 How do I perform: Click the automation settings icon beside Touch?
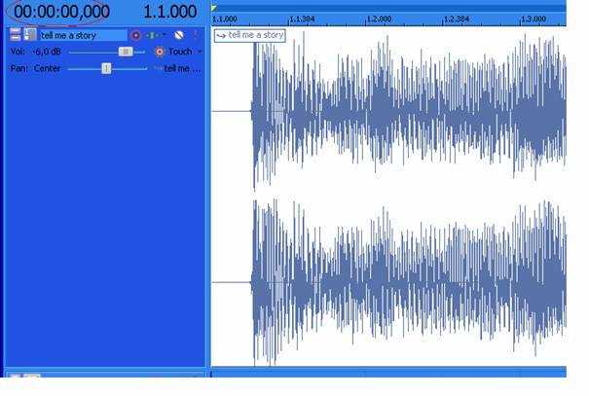click(x=160, y=52)
